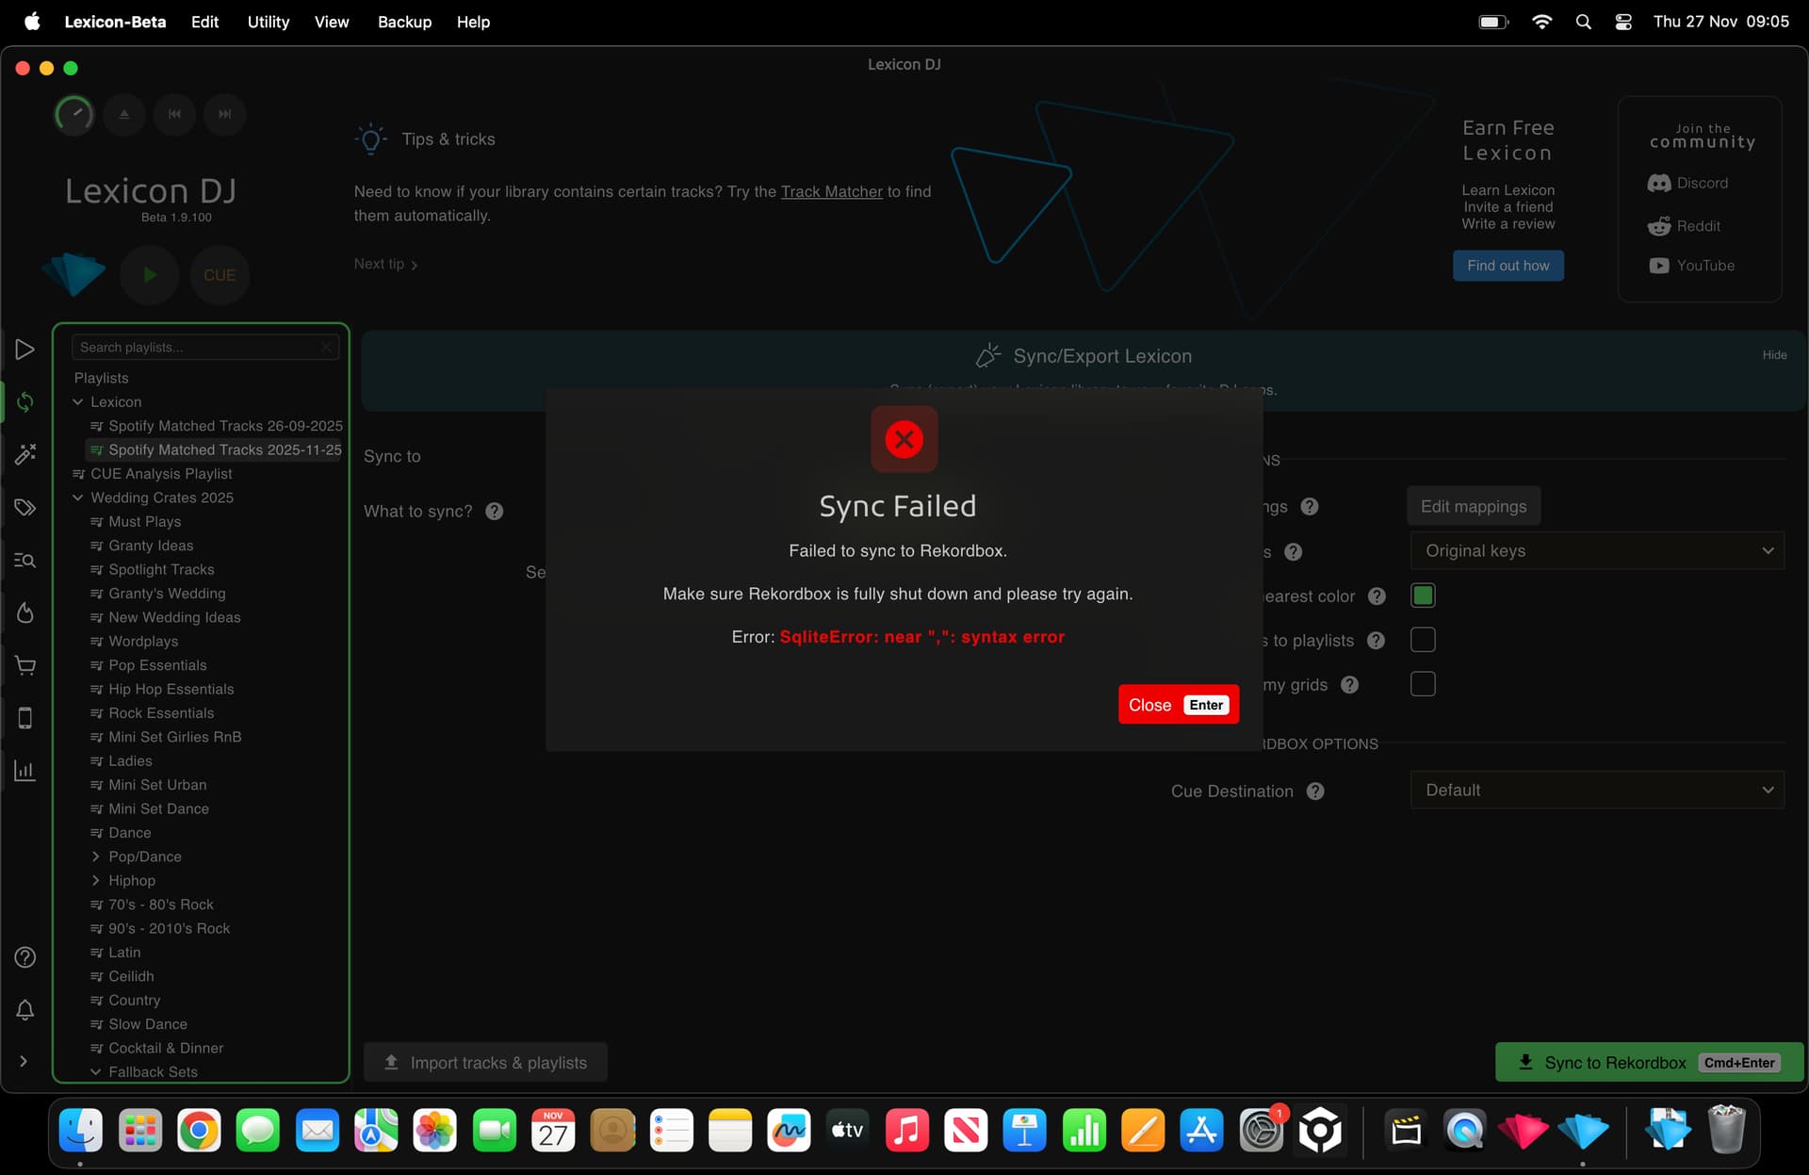1809x1175 pixels.
Task: Click the magic wand tools icon
Action: (x=25, y=455)
